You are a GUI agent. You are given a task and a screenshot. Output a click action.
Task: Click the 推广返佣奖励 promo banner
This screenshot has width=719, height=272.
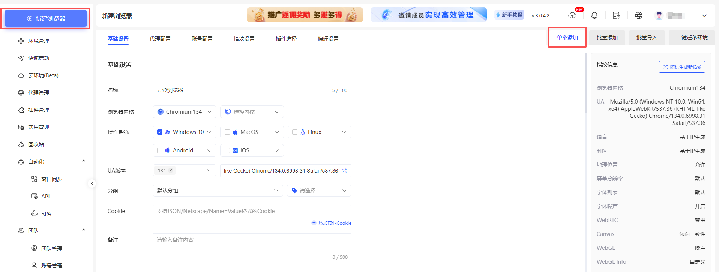point(305,15)
